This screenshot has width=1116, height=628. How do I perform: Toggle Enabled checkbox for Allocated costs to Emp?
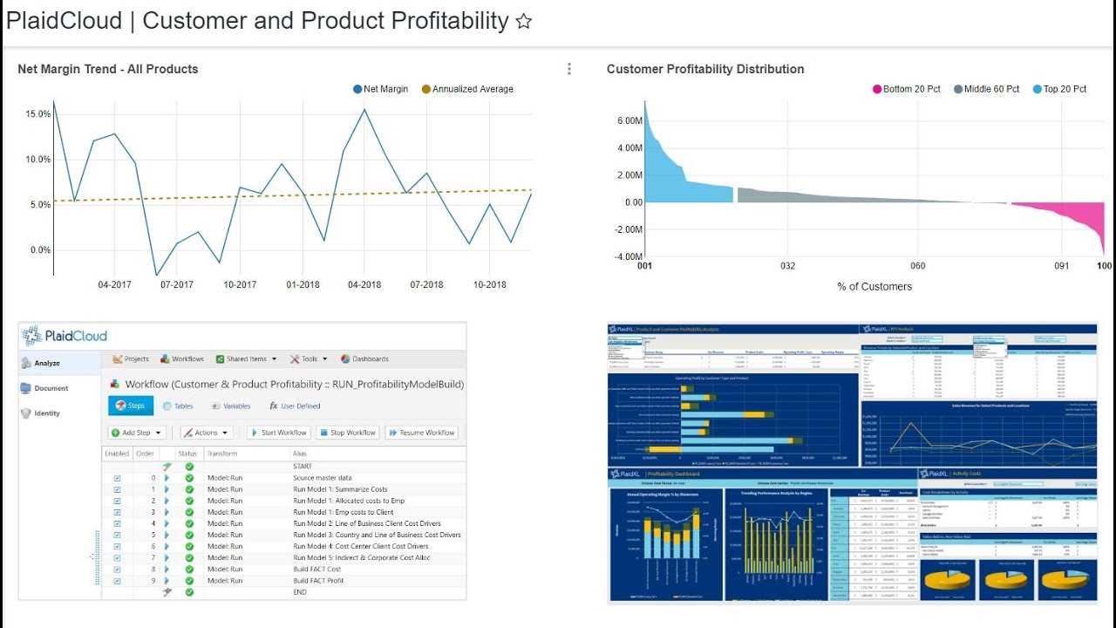tap(117, 501)
